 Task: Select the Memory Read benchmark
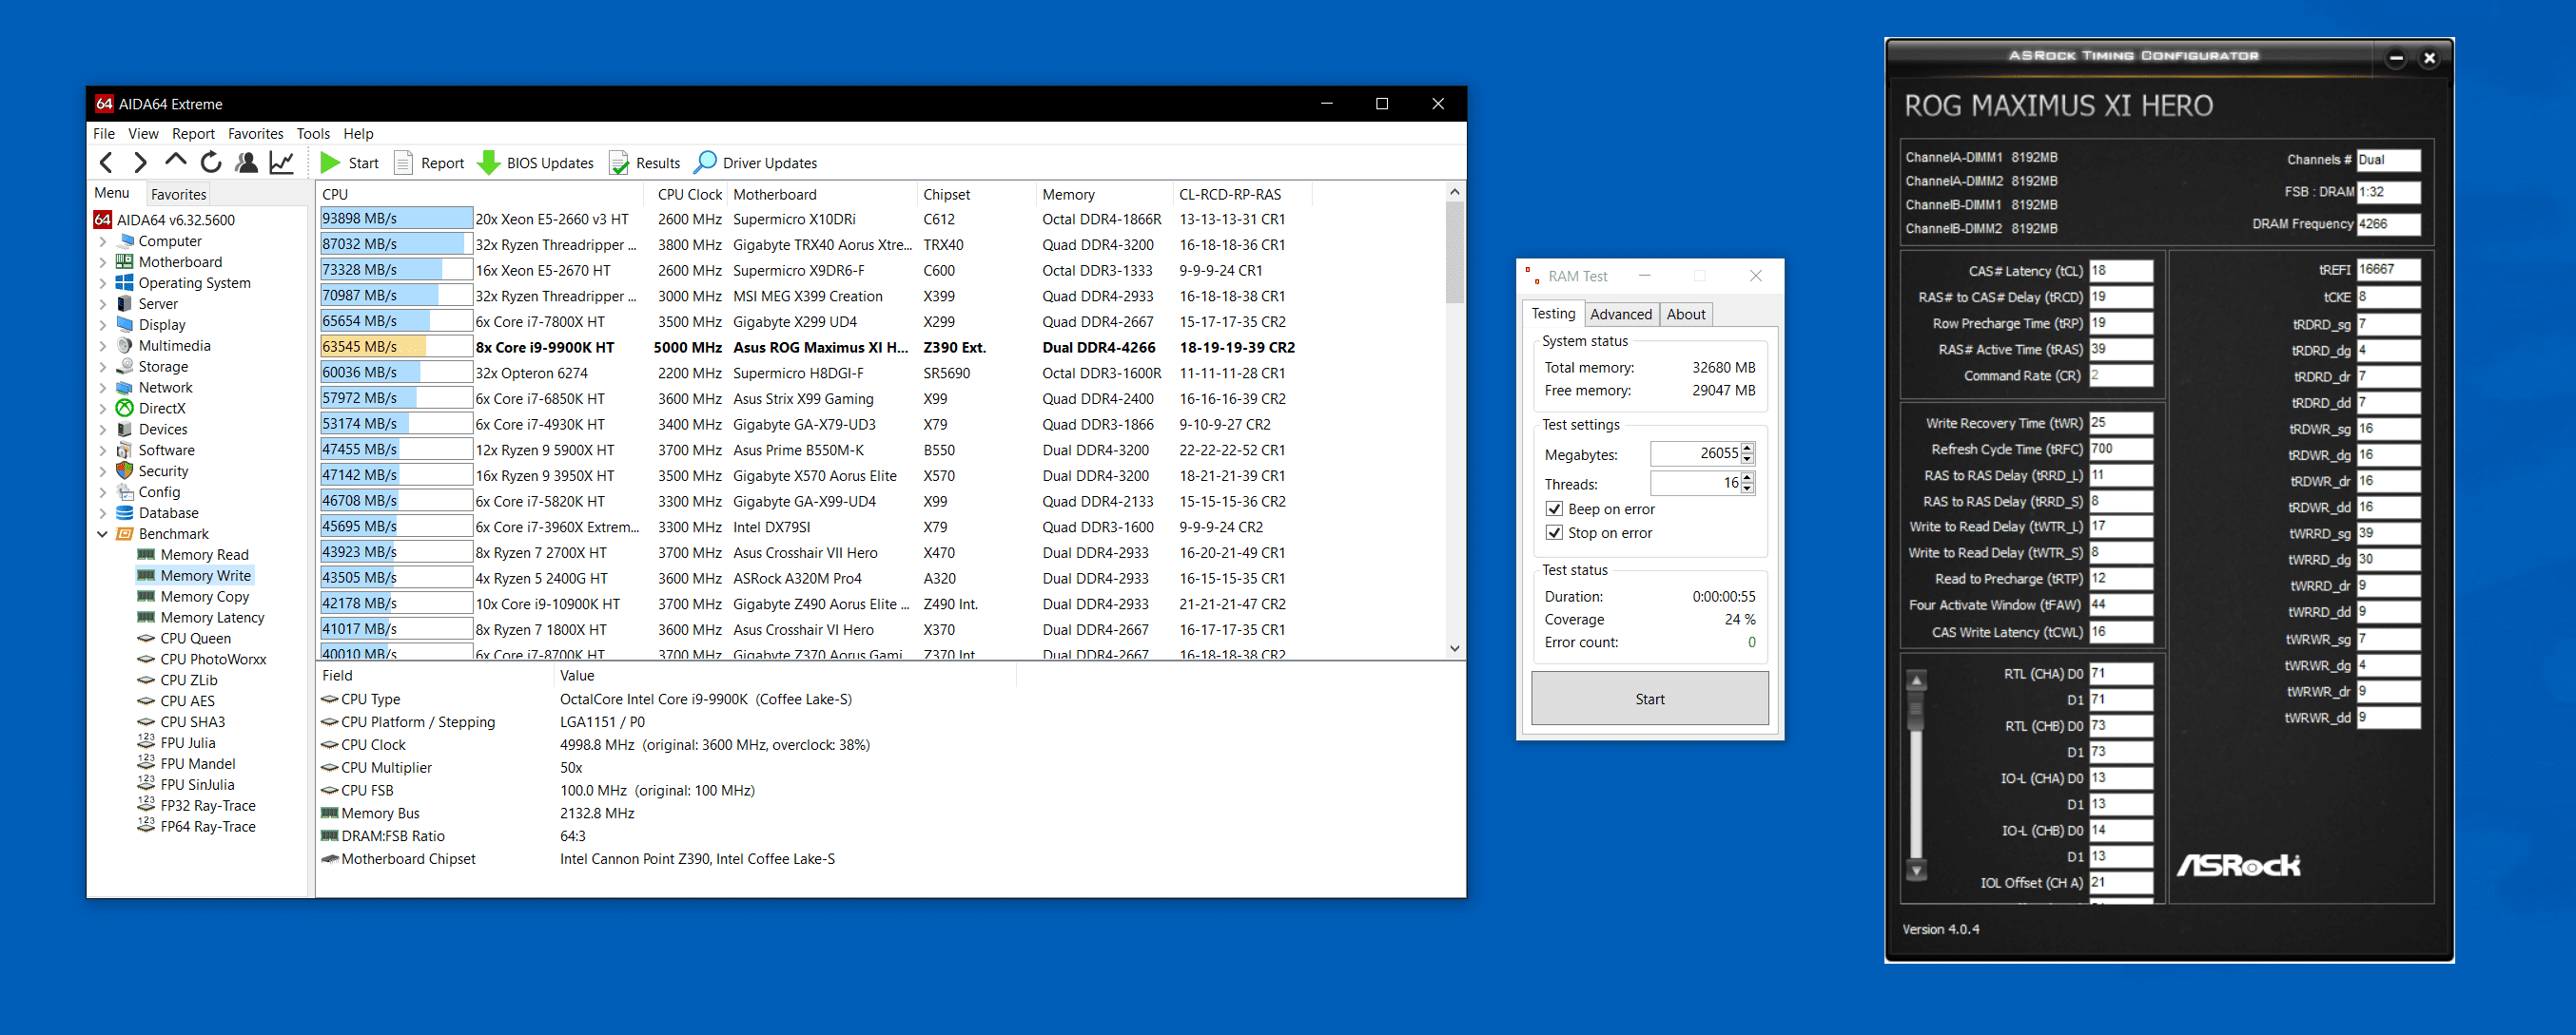204,555
